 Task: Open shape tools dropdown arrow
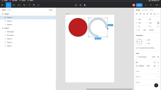[x=21, y=5]
